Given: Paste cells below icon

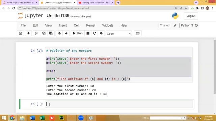Looking at the screenshot, I should pos(51,33).
